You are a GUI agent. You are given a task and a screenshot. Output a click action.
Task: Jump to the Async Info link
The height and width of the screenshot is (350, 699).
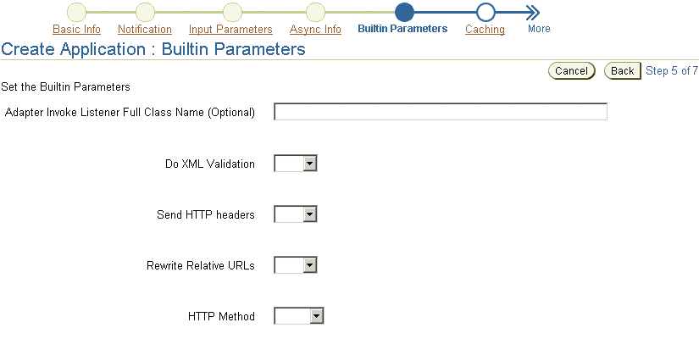coord(316,29)
